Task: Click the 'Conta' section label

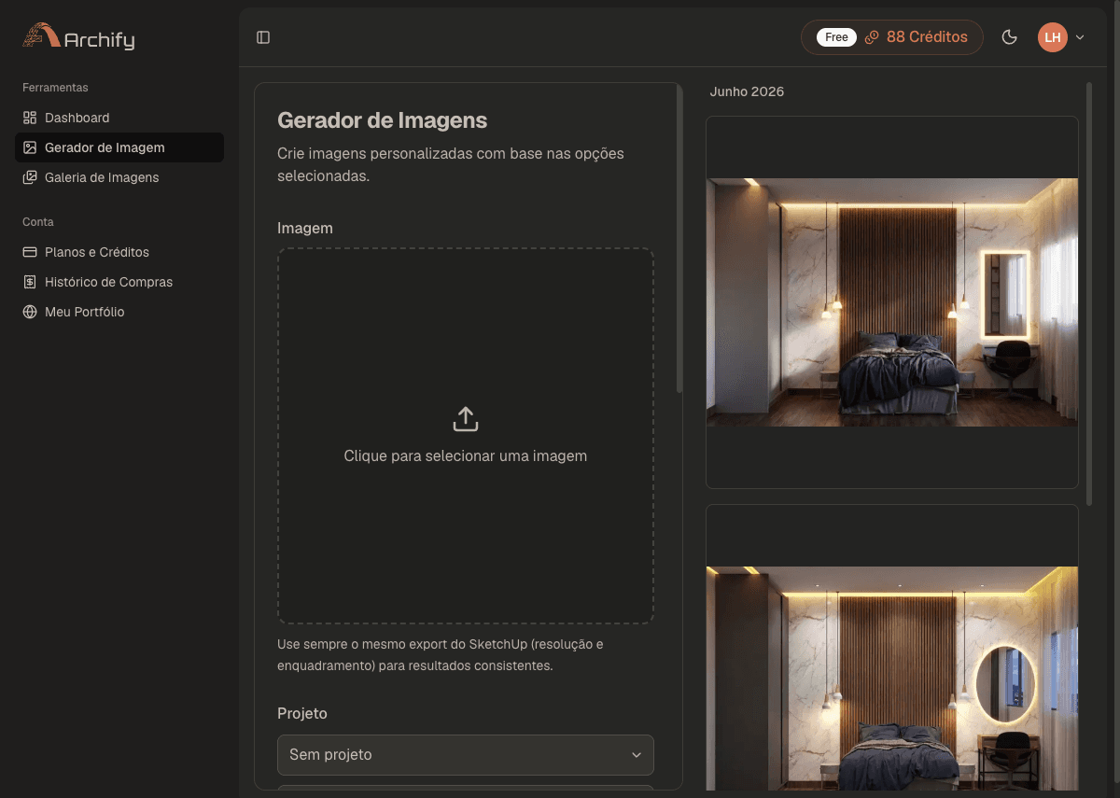Action: (x=38, y=222)
